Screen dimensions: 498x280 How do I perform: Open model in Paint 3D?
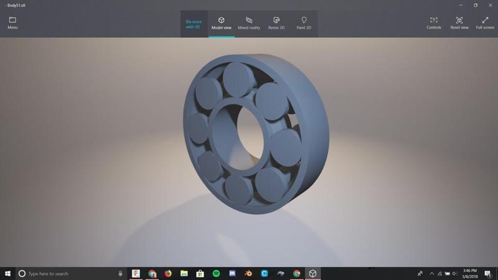coord(304,24)
